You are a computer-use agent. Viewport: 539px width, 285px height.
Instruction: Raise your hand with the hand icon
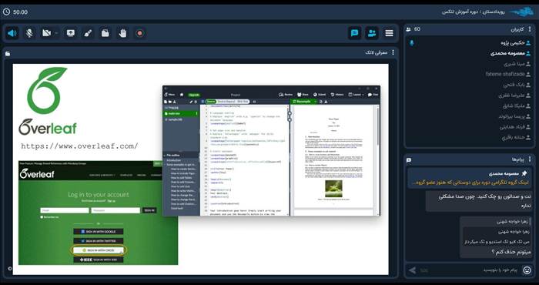(122, 33)
